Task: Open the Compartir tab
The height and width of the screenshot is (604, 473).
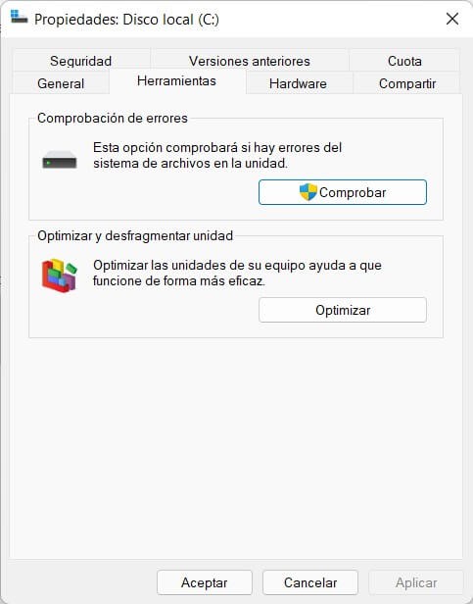Action: (407, 83)
